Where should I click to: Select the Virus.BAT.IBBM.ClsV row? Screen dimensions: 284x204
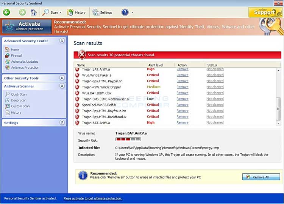point(175,93)
